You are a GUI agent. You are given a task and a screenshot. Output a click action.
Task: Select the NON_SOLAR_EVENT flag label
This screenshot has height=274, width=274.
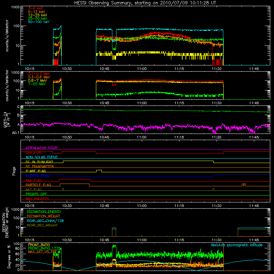[x=41, y=157]
